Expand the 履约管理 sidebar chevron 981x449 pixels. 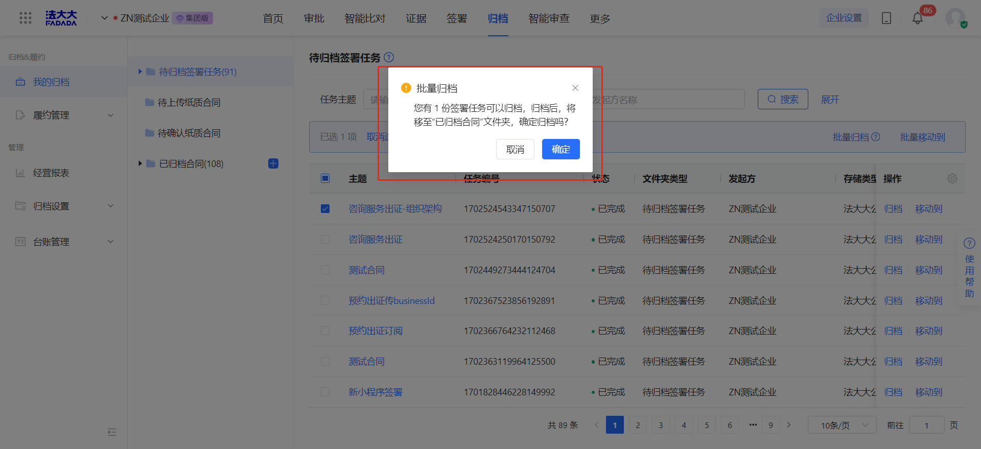110,115
